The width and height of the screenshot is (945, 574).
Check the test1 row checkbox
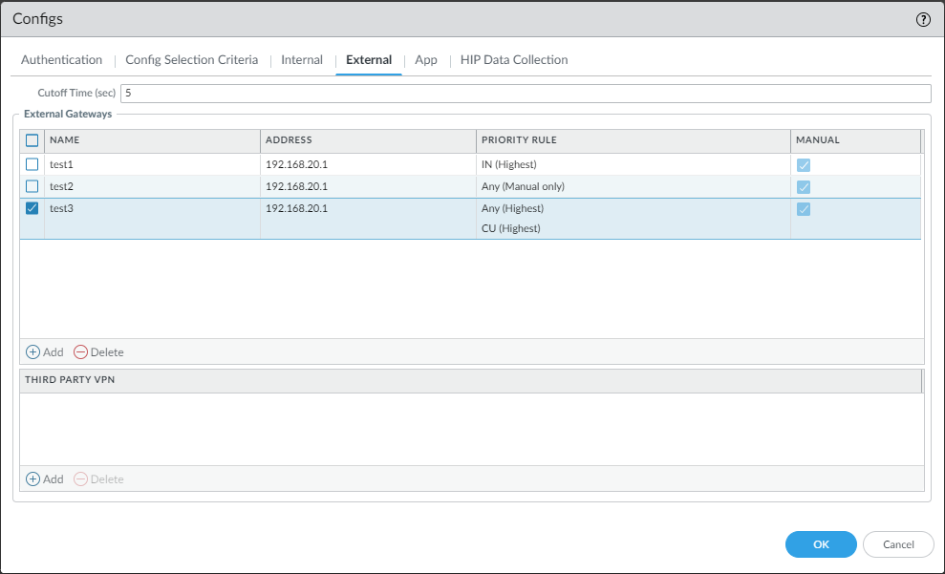pyautogui.click(x=32, y=164)
